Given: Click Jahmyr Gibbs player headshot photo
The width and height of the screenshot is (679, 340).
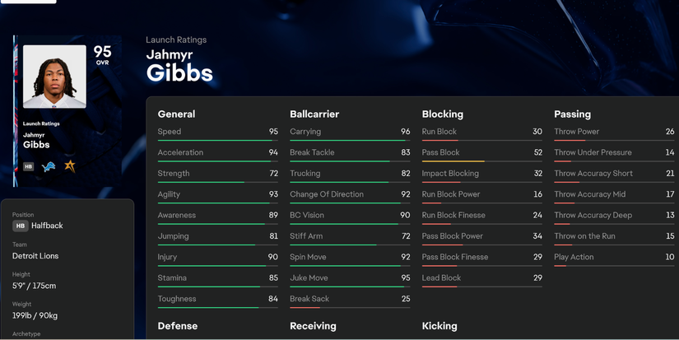Looking at the screenshot, I should pos(54,77).
